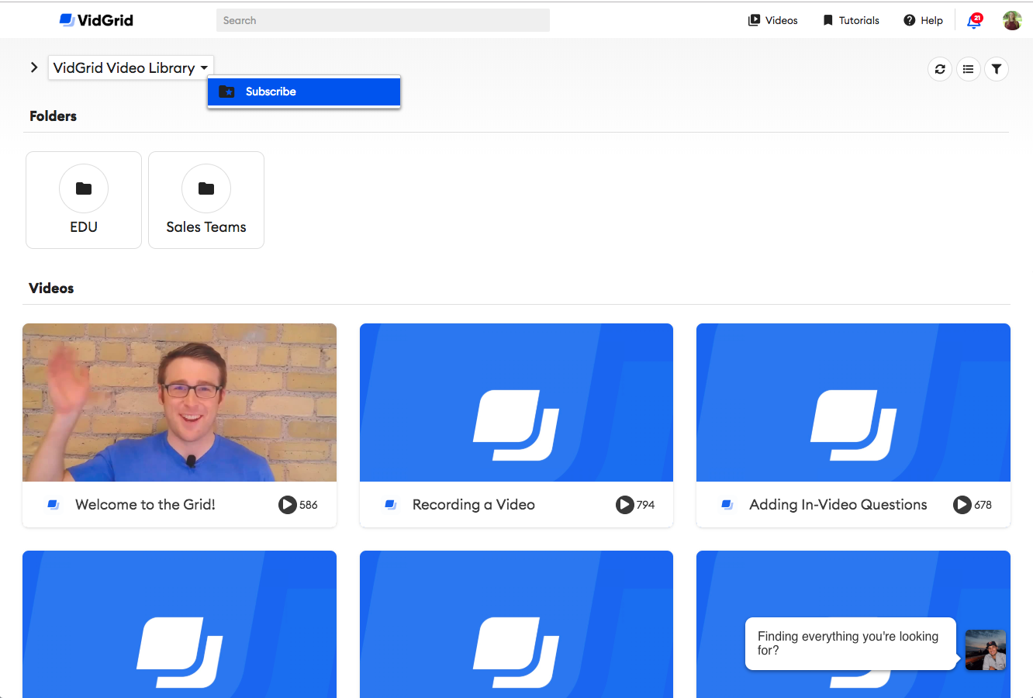1033x698 pixels.
Task: Click the Subscribe folder-star icon
Action: pos(226,92)
